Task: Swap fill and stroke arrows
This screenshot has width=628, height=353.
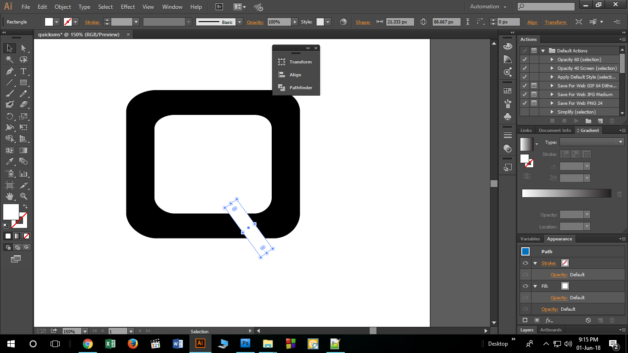Action: pyautogui.click(x=25, y=207)
